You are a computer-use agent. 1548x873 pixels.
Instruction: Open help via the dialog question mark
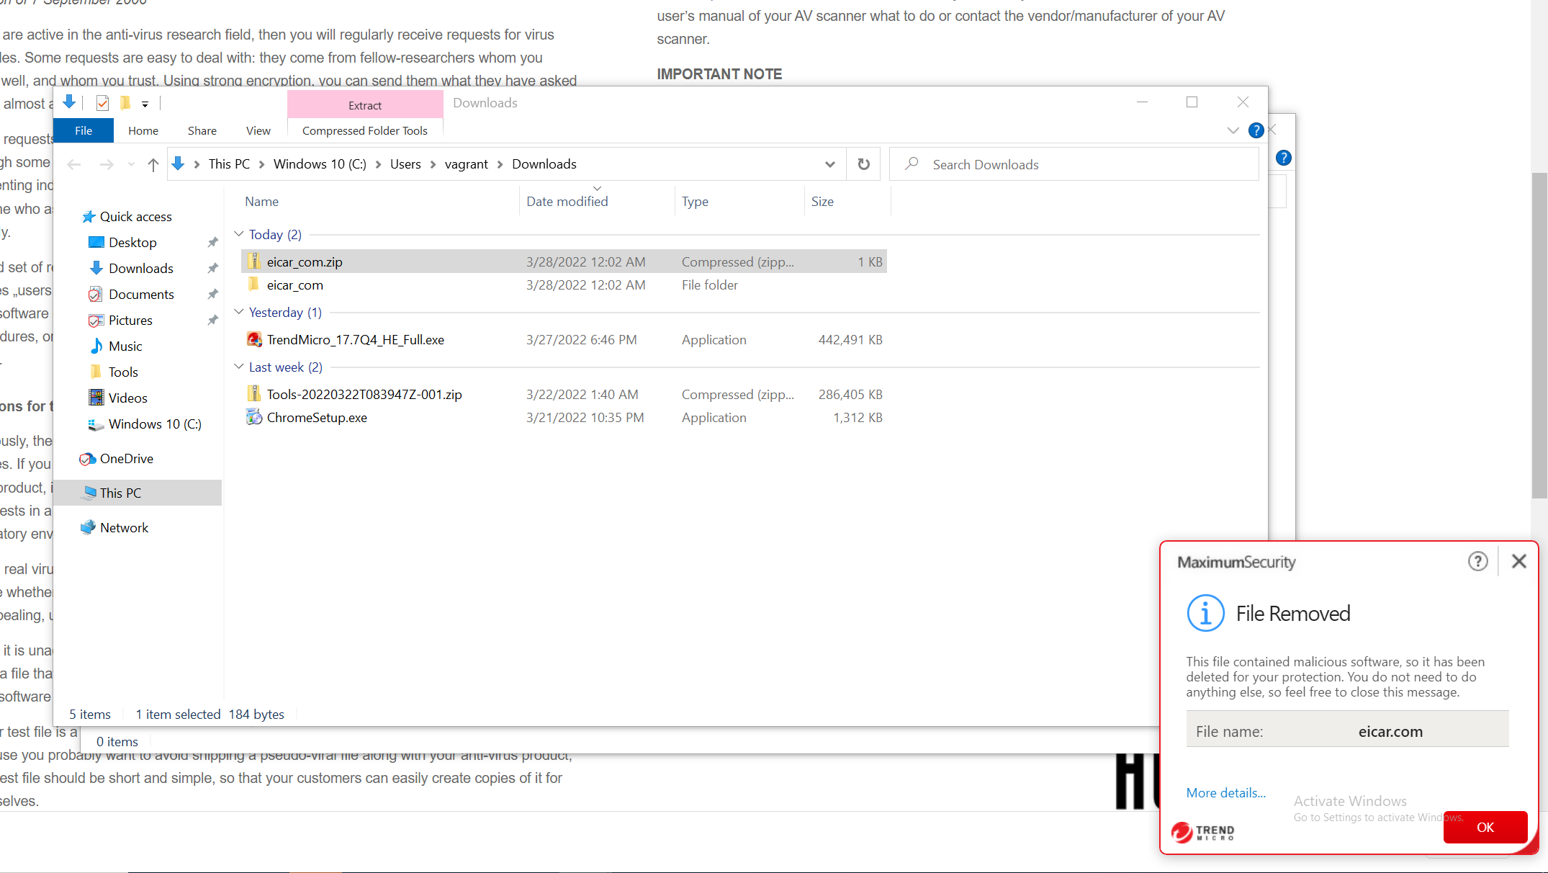[1478, 561]
